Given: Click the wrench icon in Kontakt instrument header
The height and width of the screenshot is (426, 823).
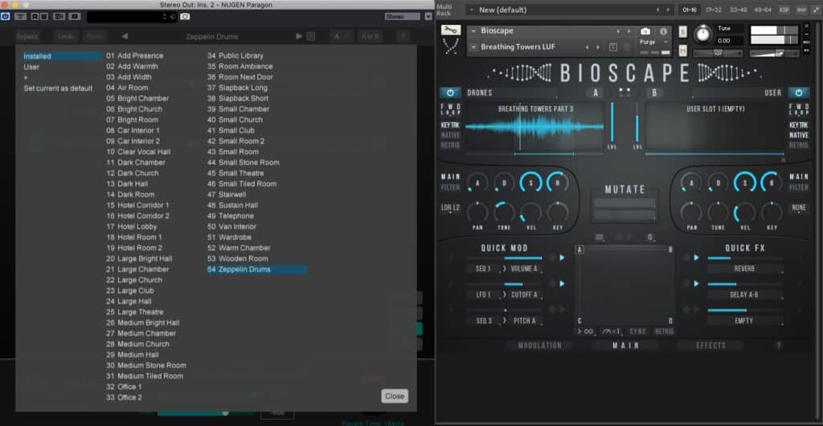Looking at the screenshot, I should tap(450, 30).
